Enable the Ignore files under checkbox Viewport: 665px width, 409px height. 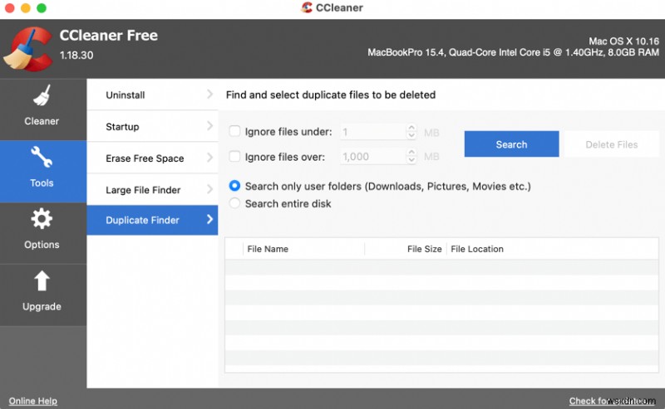234,131
